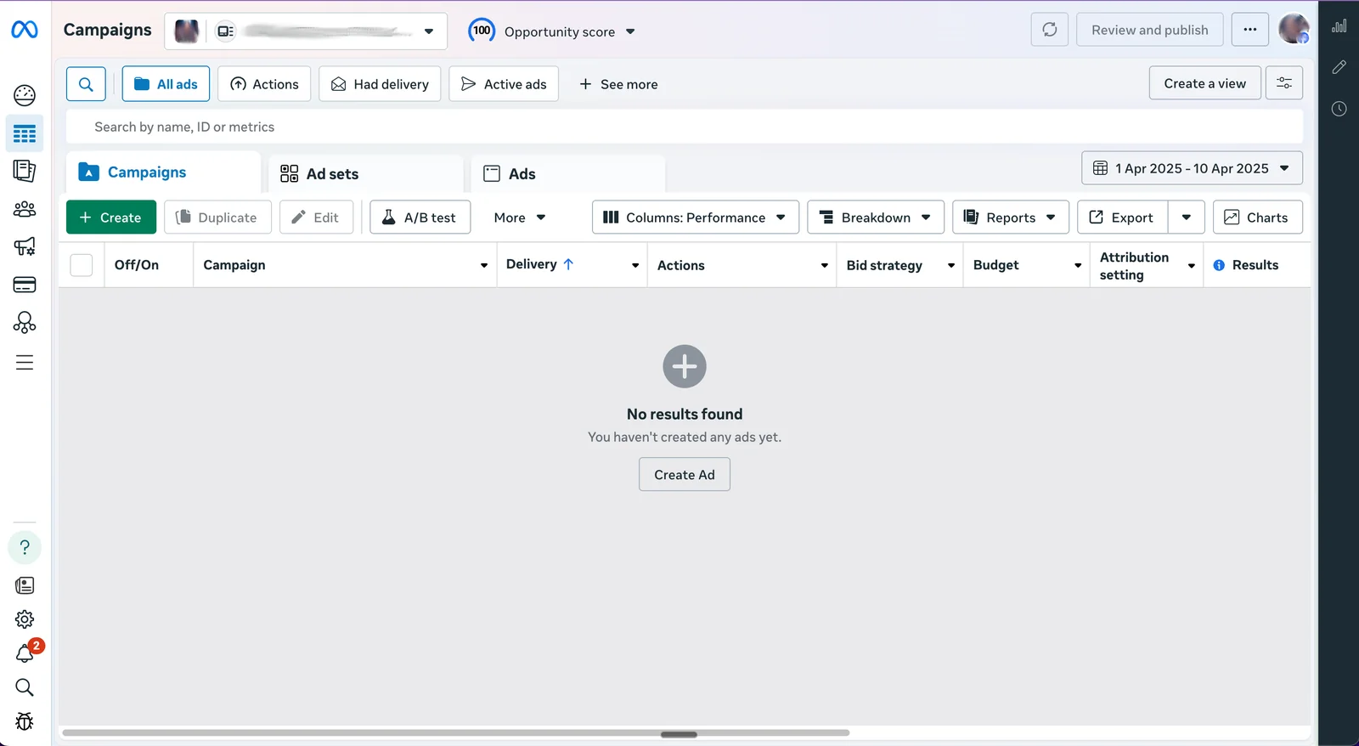Open All tools hamburger menu
Image resolution: width=1359 pixels, height=746 pixels.
(x=25, y=363)
